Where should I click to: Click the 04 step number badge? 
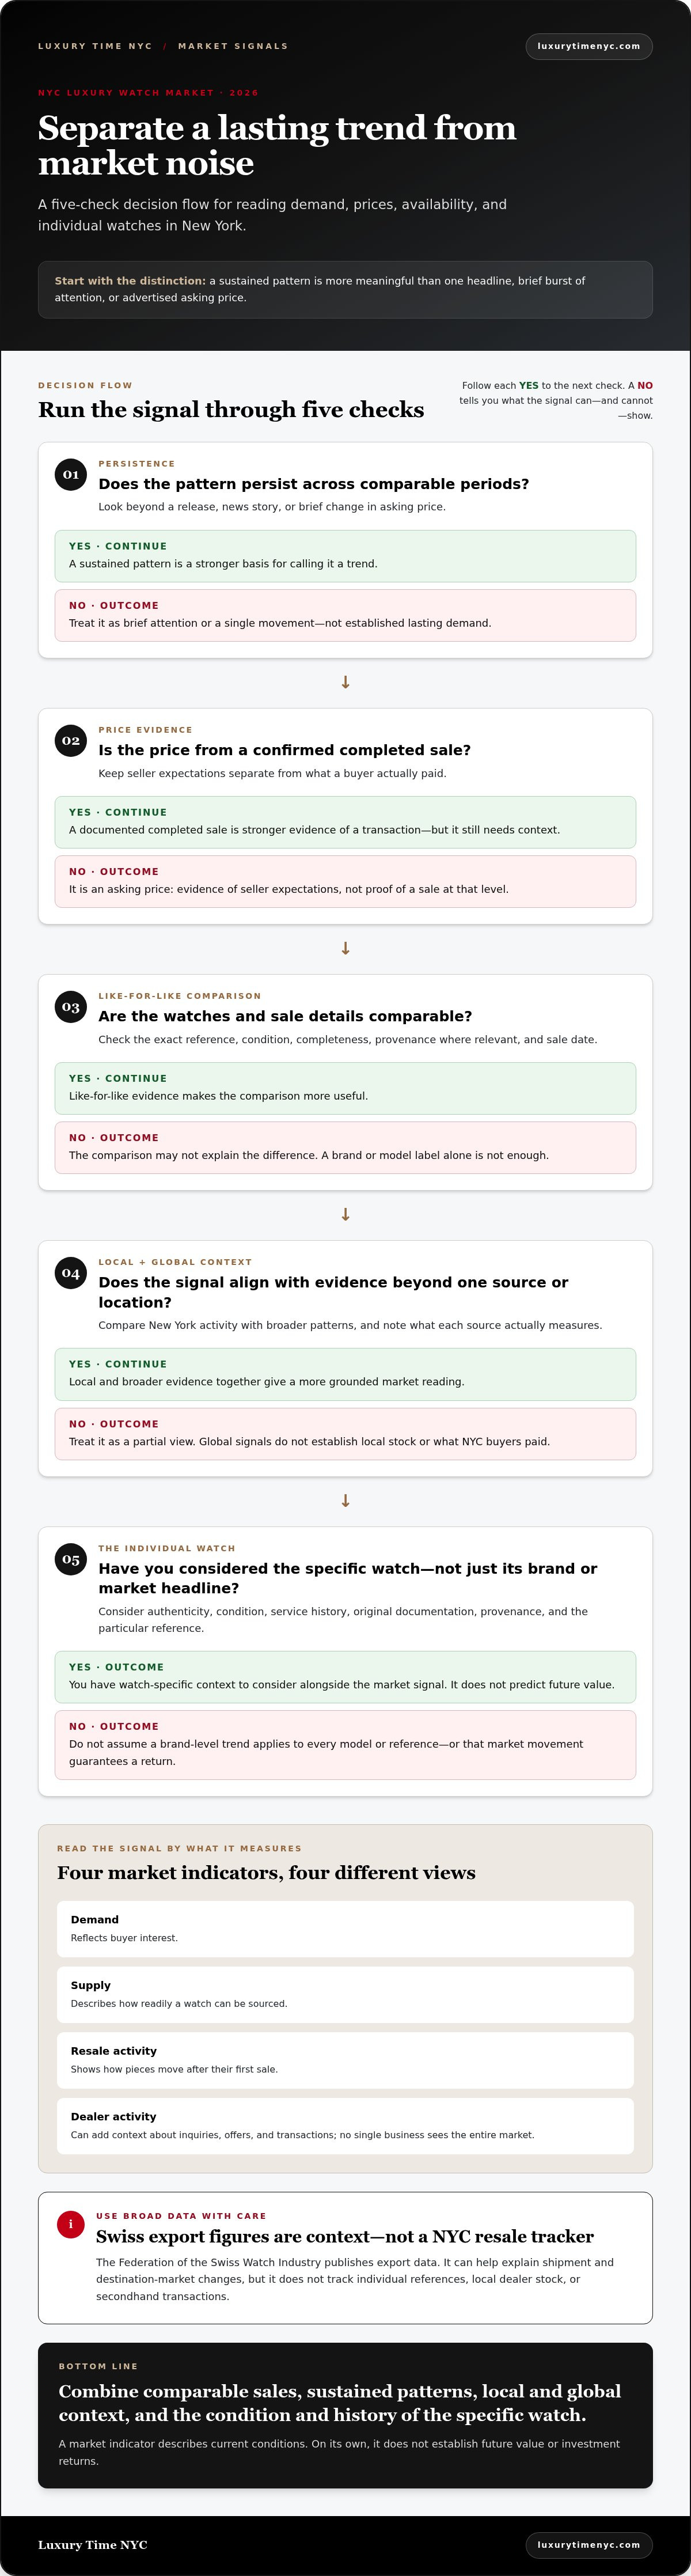pyautogui.click(x=71, y=1273)
